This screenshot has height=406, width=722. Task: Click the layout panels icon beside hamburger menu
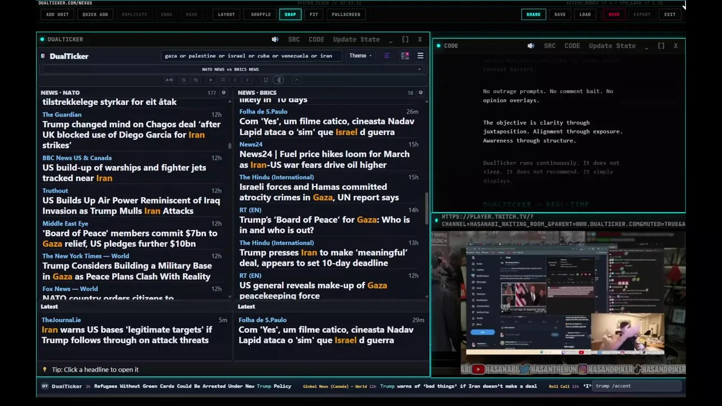(405, 56)
